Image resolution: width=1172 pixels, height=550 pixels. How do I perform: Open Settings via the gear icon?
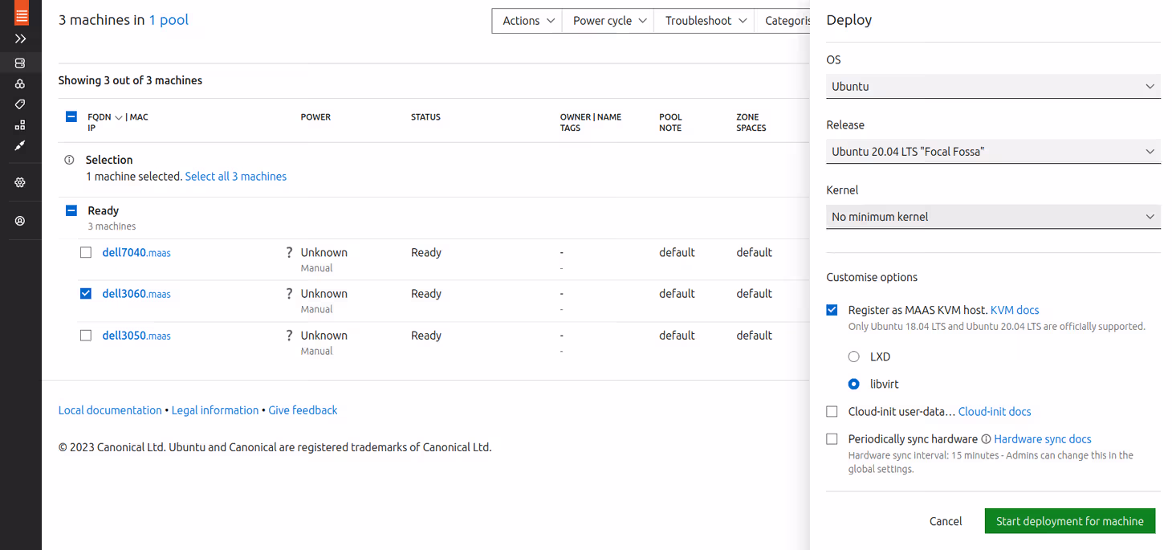click(x=21, y=182)
